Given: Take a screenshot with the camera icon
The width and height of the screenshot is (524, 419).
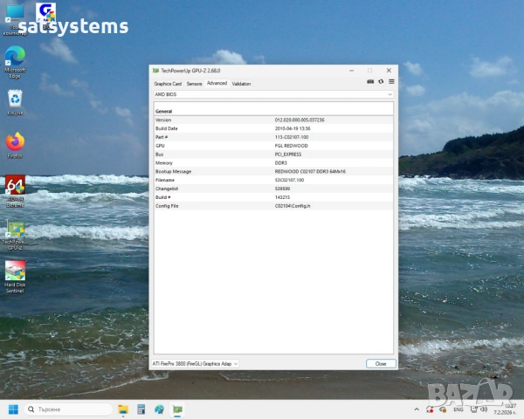Looking at the screenshot, I should click(370, 82).
